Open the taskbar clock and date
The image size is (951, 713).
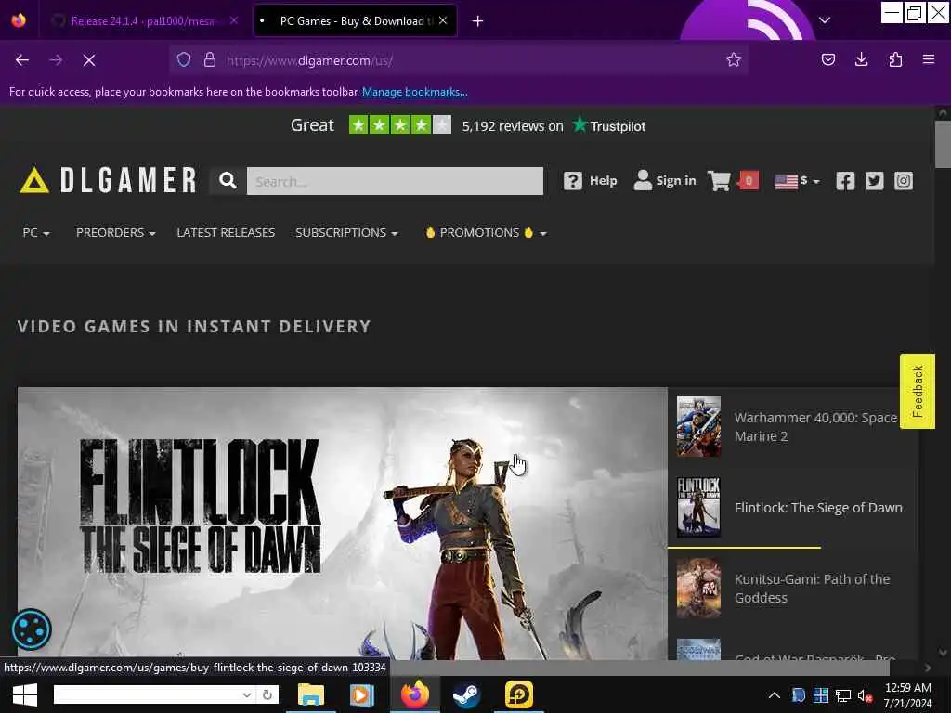(x=908, y=695)
